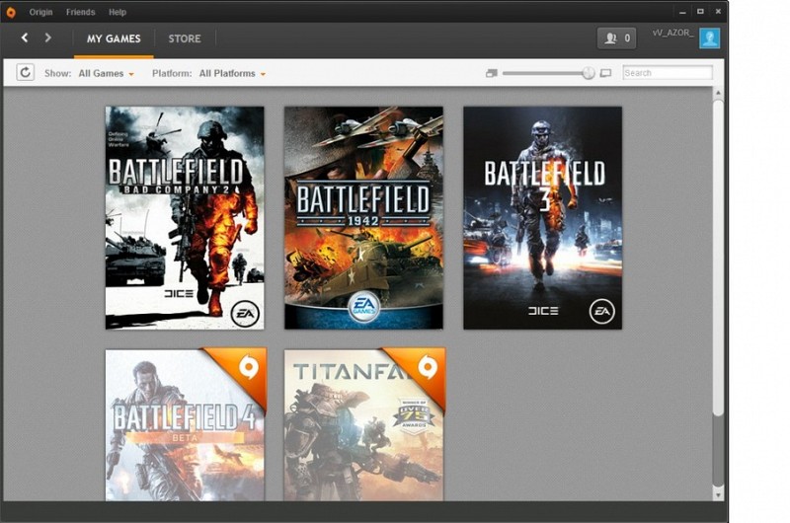Click the tile size slider handle

pos(588,73)
